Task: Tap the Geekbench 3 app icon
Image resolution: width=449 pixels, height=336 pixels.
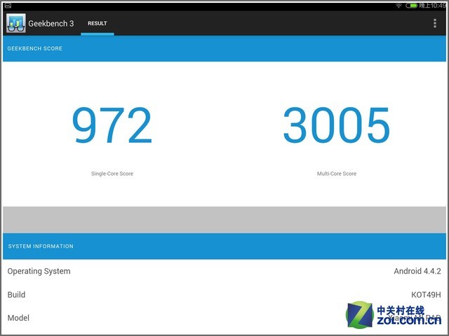Action: pos(15,23)
